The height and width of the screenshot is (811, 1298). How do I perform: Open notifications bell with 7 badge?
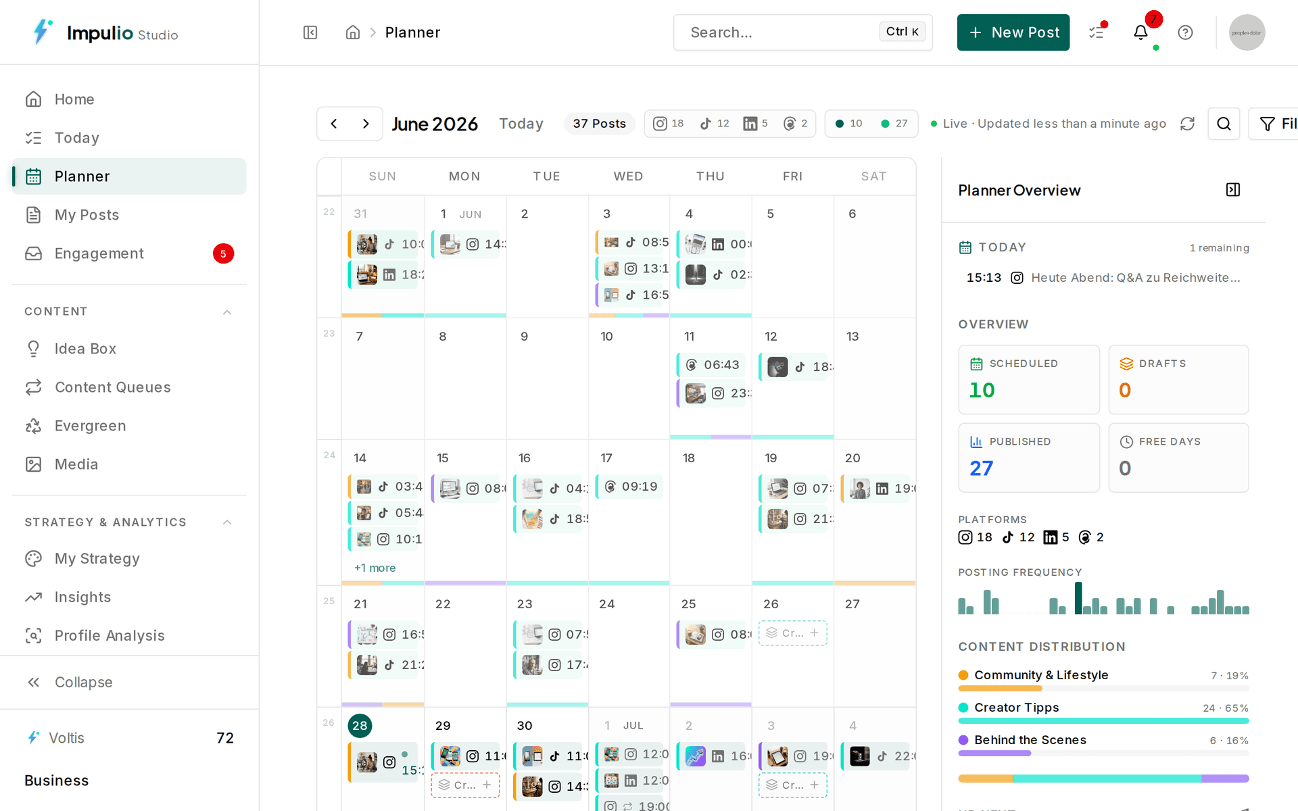pos(1141,32)
